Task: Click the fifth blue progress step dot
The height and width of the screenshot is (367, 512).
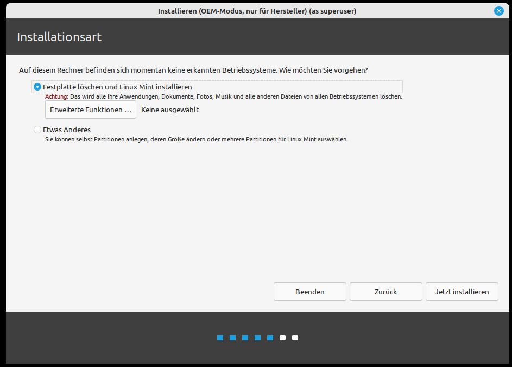Action: click(270, 338)
